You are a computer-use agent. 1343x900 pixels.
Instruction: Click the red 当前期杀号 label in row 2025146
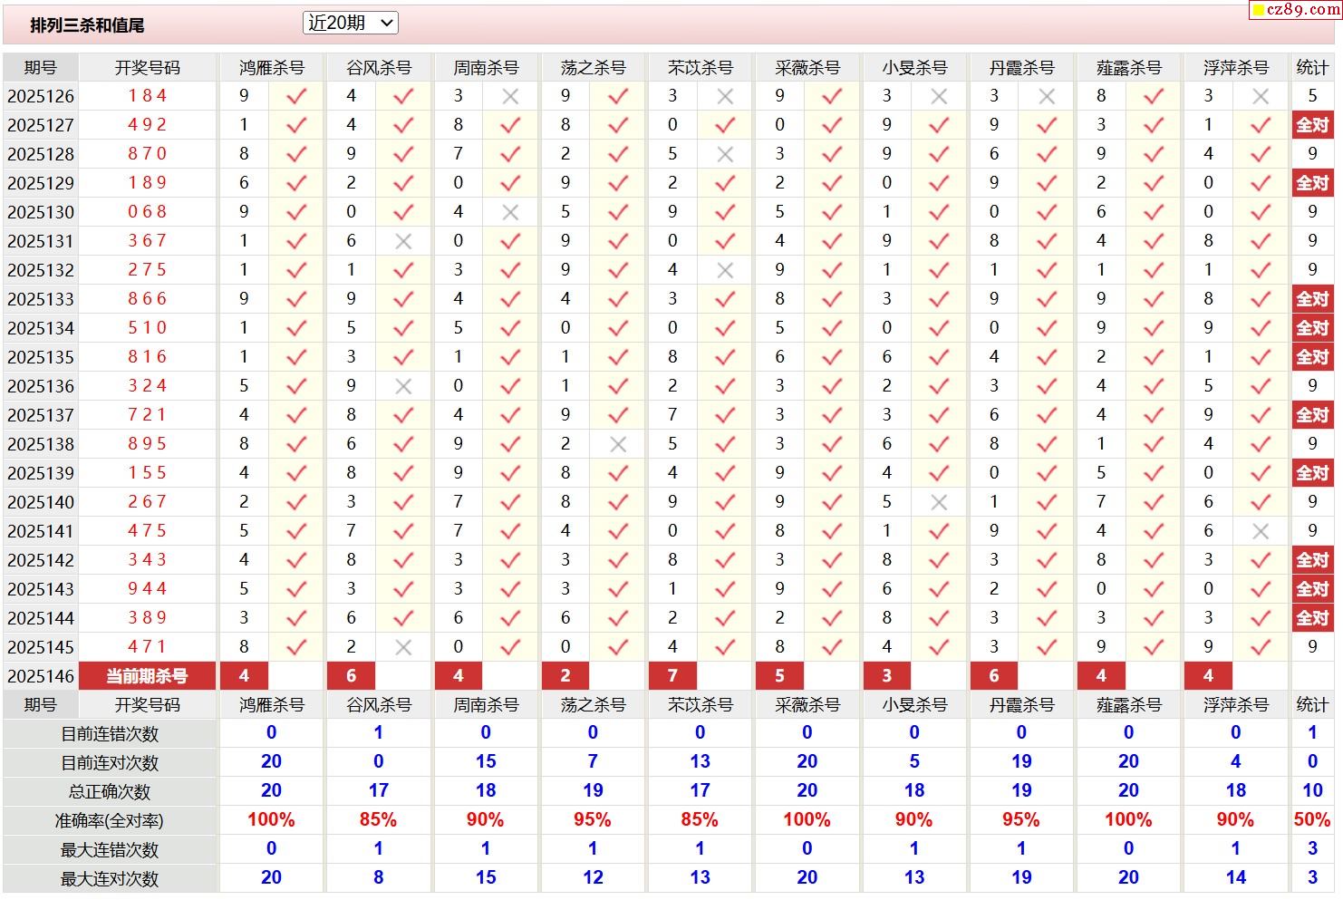point(147,676)
